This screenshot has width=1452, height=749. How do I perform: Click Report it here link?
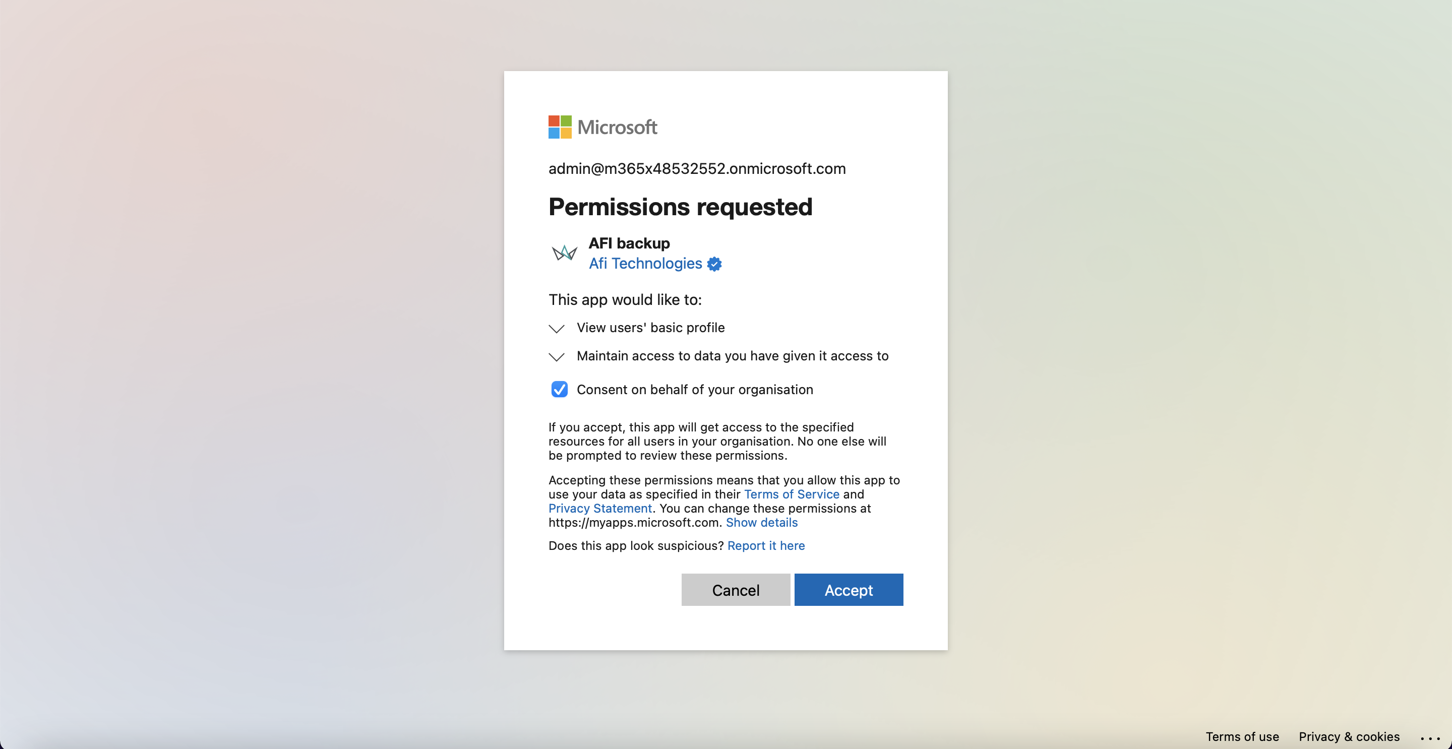click(766, 545)
